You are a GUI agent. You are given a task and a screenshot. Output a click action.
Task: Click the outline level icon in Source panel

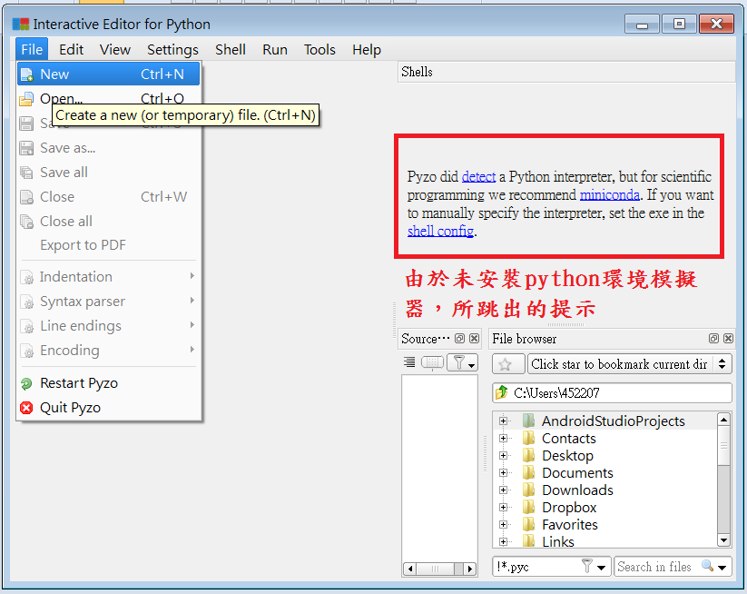pyautogui.click(x=409, y=363)
